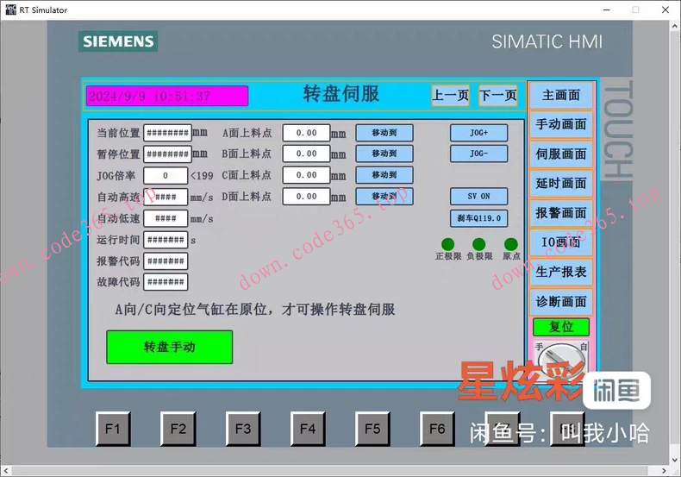Click the RT Simulator title bar icon
Image resolution: width=681 pixels, height=477 pixels.
pos(10,9)
